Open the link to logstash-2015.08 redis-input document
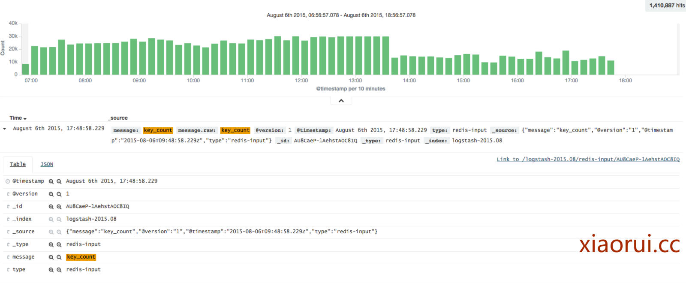686x283 pixels. click(588, 160)
